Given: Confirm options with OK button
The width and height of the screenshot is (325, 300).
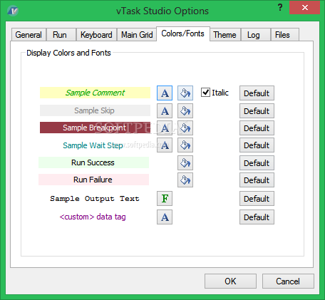Looking at the screenshot, I should 230,281.
